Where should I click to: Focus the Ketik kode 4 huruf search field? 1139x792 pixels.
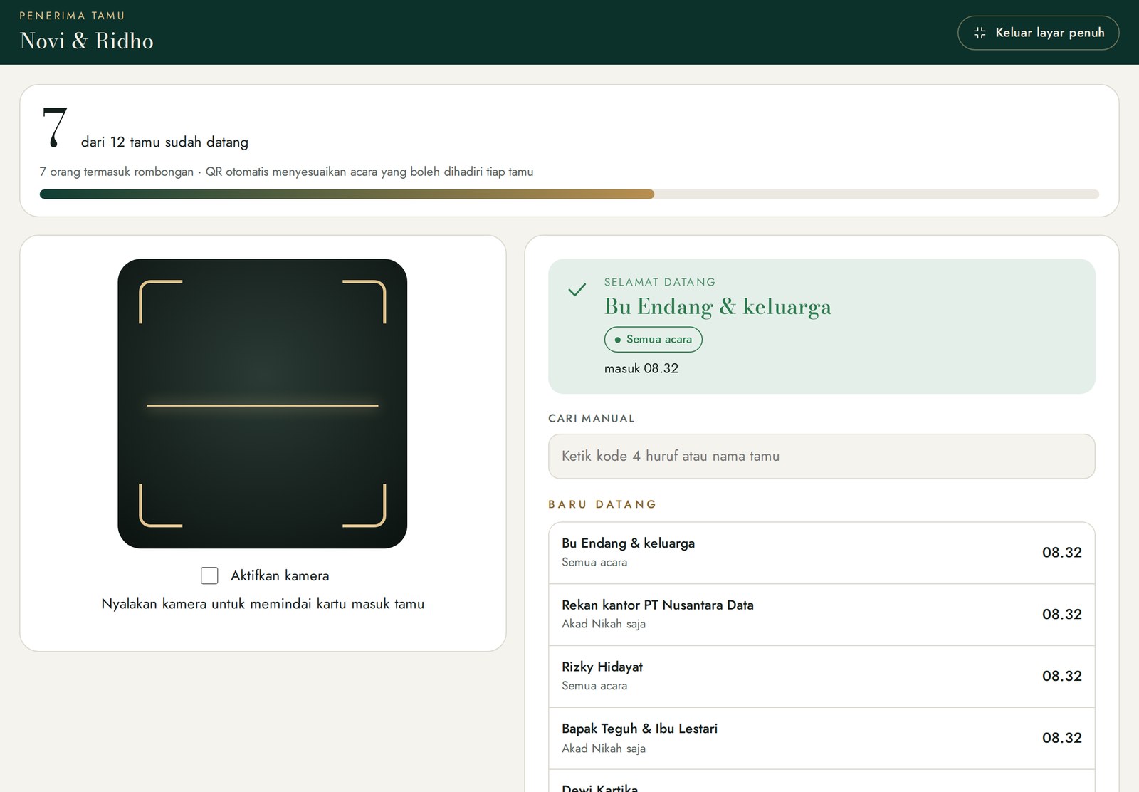coord(822,457)
